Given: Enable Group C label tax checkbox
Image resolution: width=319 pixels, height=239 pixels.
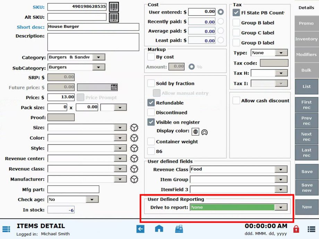Looking at the screenshot, I should click(236, 33).
